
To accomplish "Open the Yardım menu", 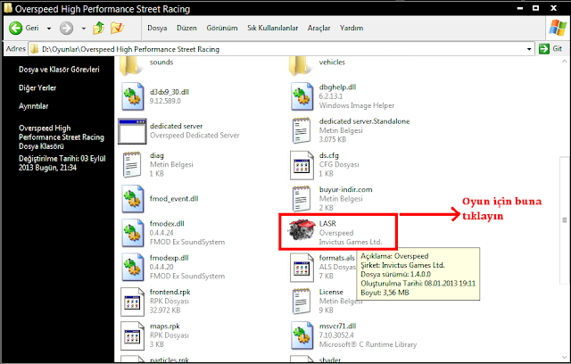I will (x=352, y=28).
